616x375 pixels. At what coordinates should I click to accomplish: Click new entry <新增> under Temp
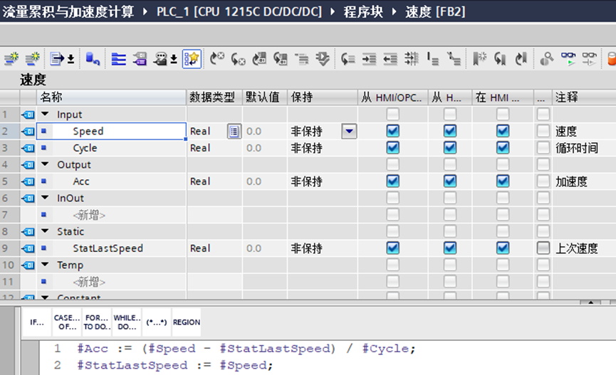[x=89, y=282]
